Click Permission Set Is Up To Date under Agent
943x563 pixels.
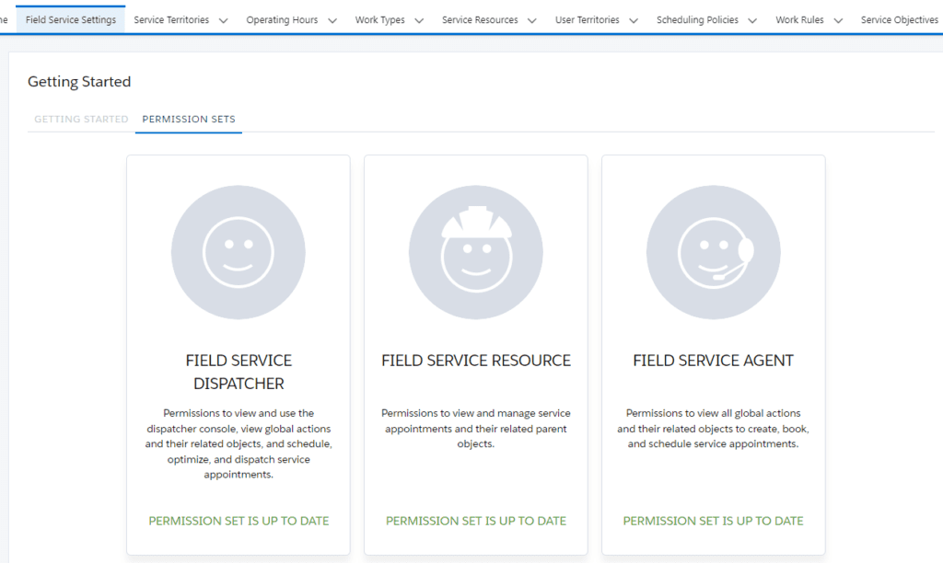[713, 521]
